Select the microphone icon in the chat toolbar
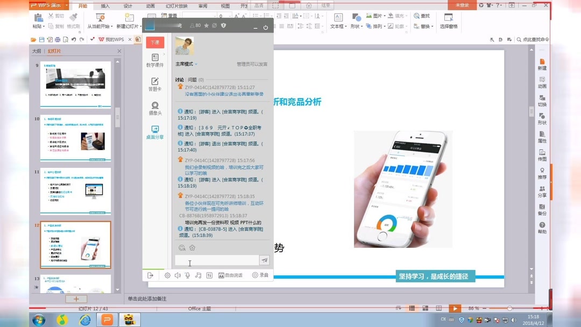The image size is (581, 327). point(188,275)
